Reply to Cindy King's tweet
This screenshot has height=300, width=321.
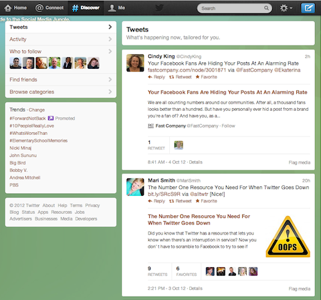(156, 77)
